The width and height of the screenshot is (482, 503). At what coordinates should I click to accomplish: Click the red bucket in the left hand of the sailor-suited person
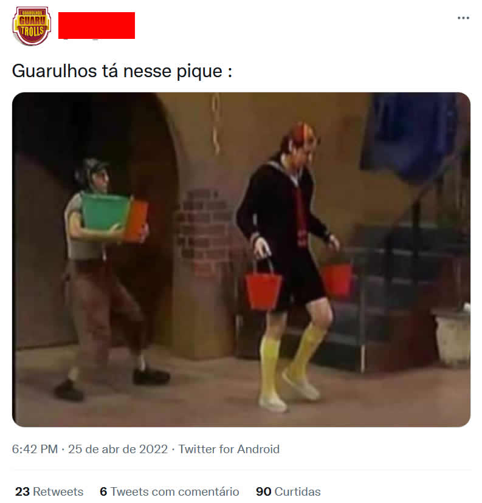(337, 278)
